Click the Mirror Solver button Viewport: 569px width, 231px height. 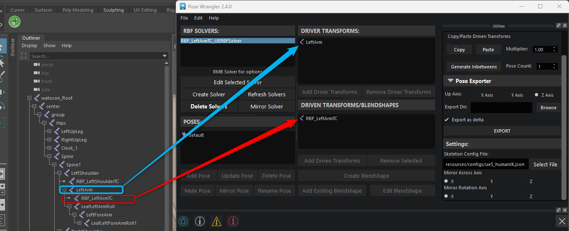(267, 106)
